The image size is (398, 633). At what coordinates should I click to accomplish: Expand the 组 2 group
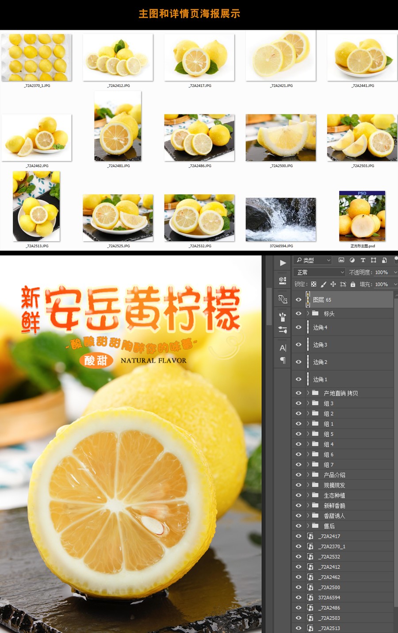(308, 413)
